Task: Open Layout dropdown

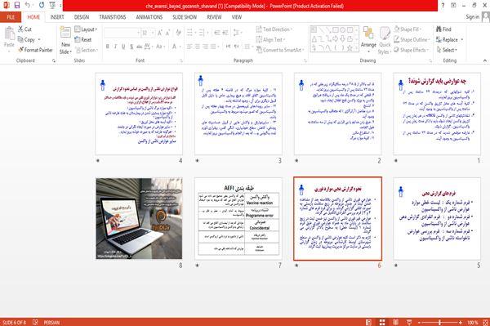Action: 86,29
